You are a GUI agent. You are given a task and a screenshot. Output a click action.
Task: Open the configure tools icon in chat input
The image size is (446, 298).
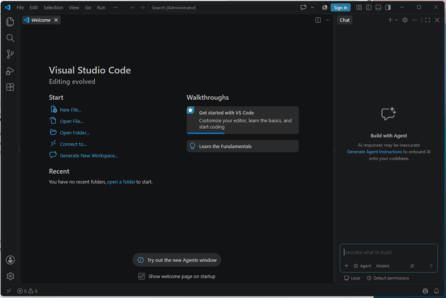(x=412, y=266)
